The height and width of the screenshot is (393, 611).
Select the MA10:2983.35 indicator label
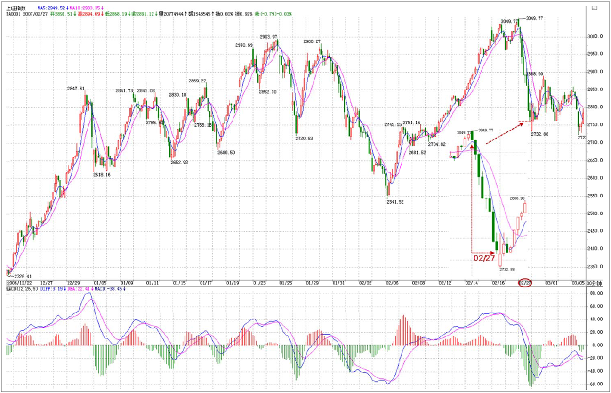tap(86, 8)
